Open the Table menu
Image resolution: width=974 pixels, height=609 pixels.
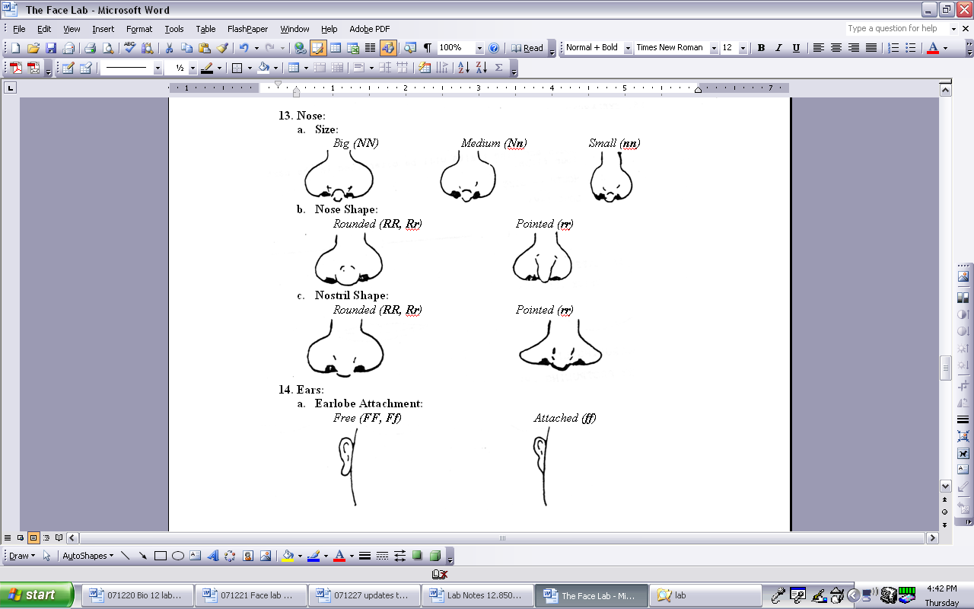pyautogui.click(x=205, y=29)
